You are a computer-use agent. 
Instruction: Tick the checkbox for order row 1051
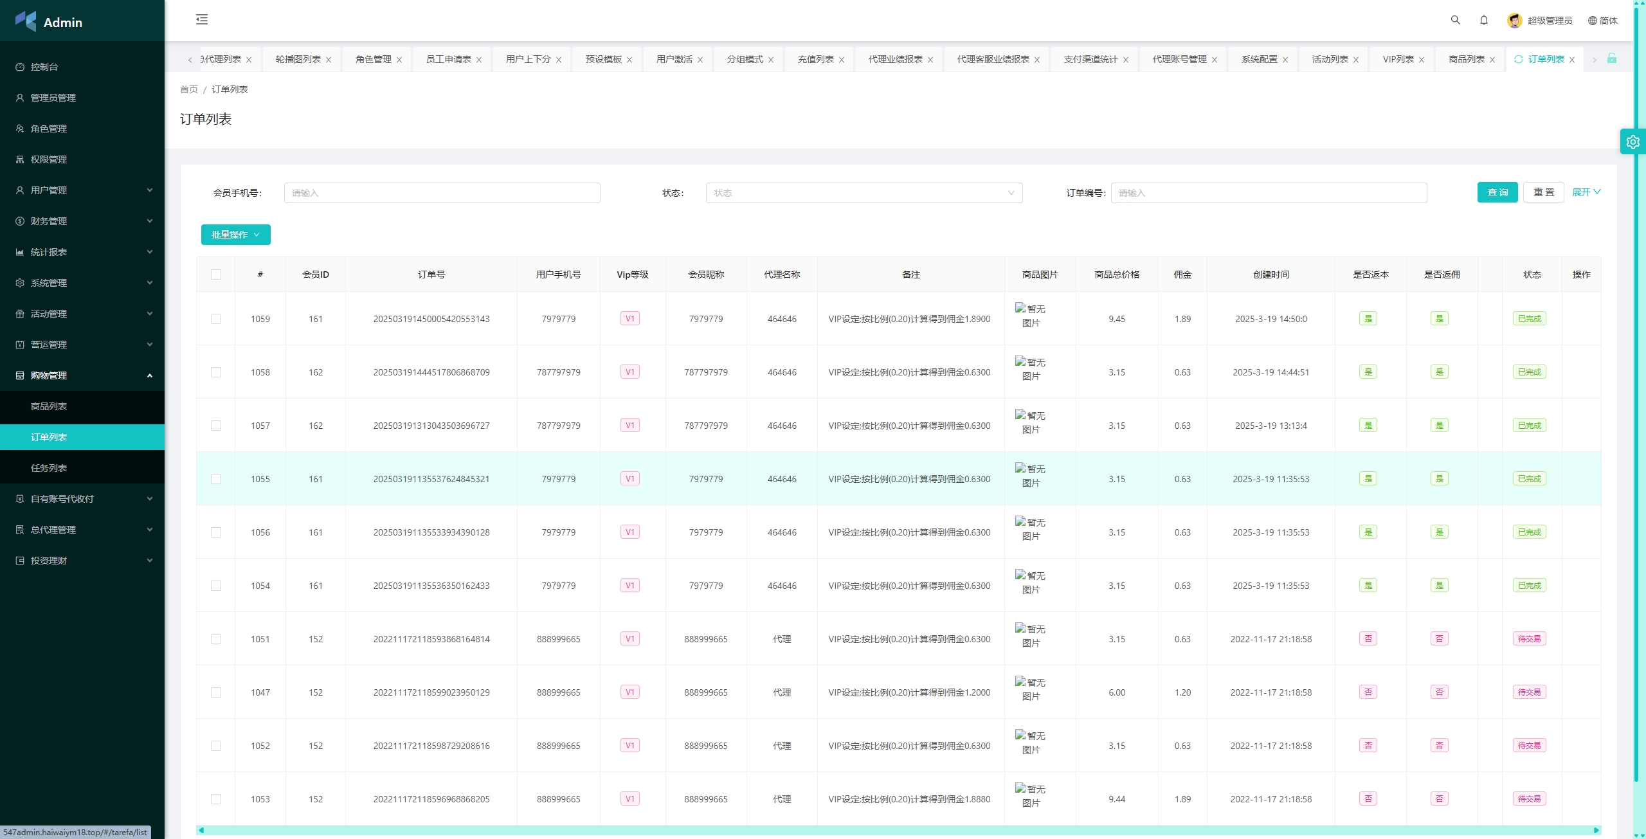pyautogui.click(x=216, y=639)
